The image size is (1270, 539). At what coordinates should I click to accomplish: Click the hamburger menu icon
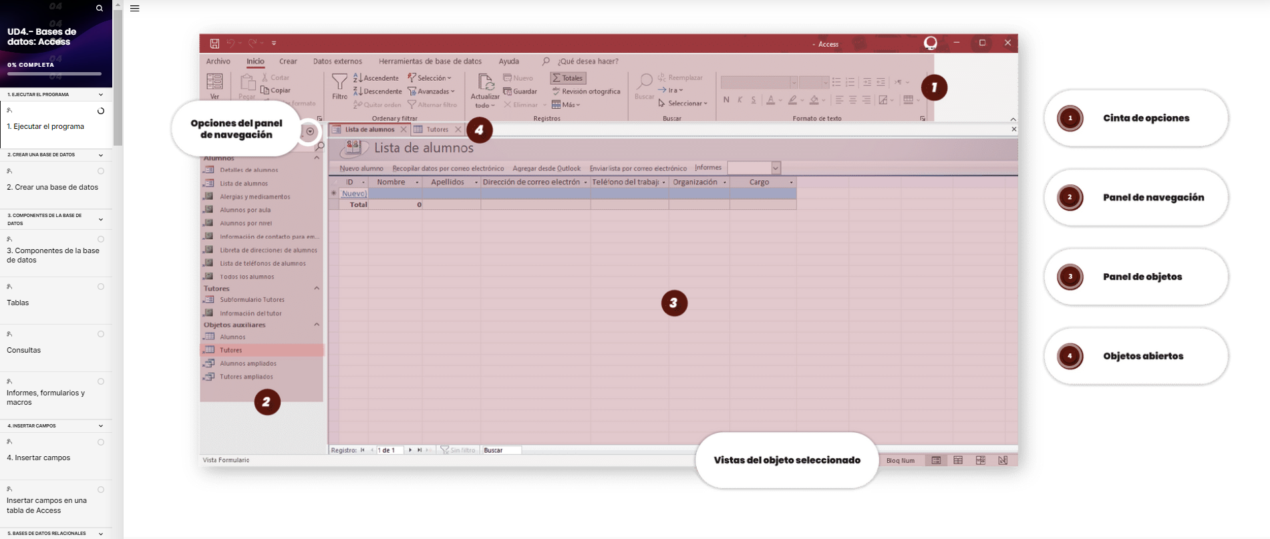click(134, 9)
